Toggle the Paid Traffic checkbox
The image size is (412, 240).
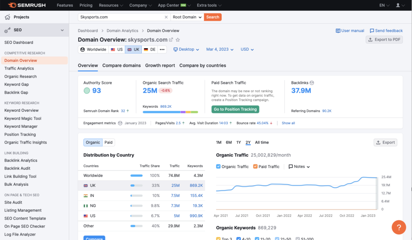tap(255, 166)
